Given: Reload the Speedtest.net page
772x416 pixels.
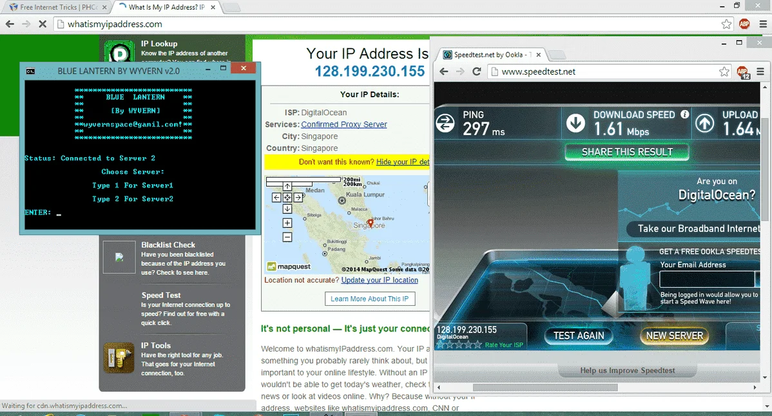Looking at the screenshot, I should point(477,71).
